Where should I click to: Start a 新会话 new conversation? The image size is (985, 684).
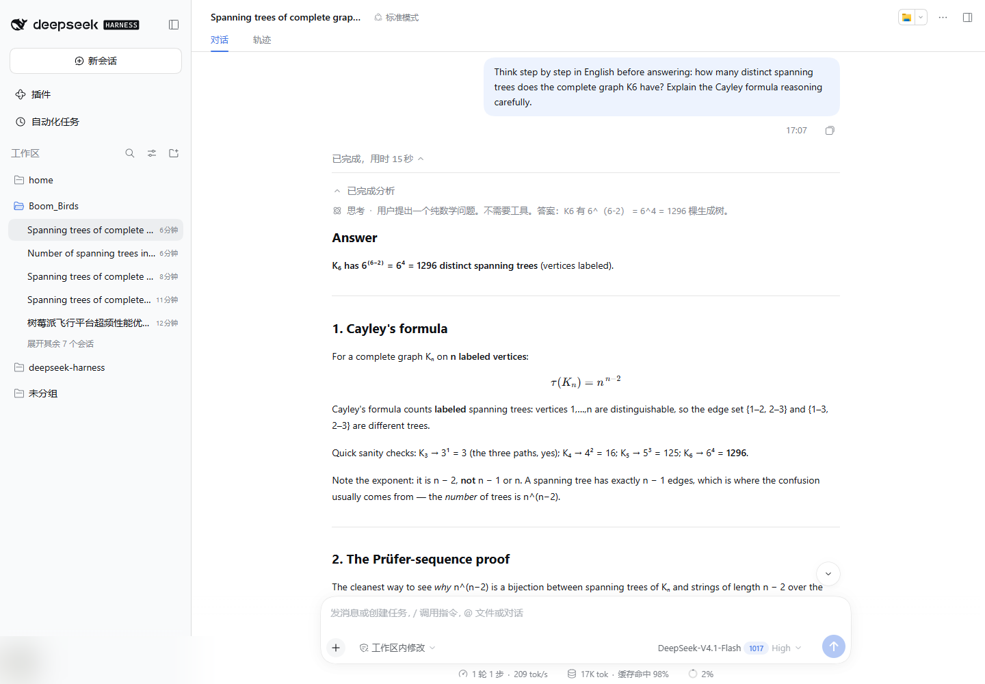(96, 61)
